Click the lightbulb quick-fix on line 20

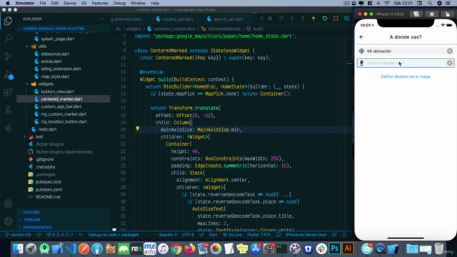(138, 128)
